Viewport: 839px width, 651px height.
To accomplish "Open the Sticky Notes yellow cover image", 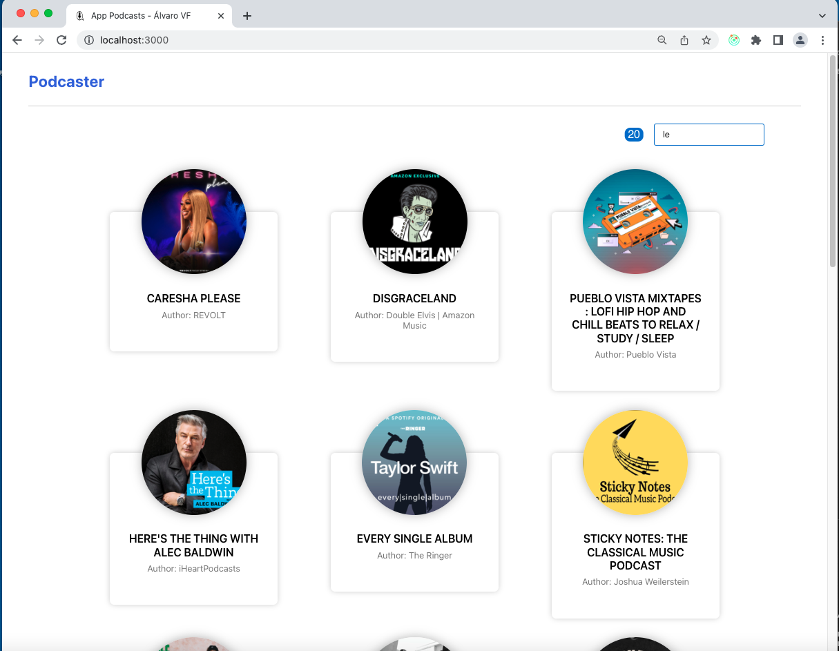I will point(635,463).
